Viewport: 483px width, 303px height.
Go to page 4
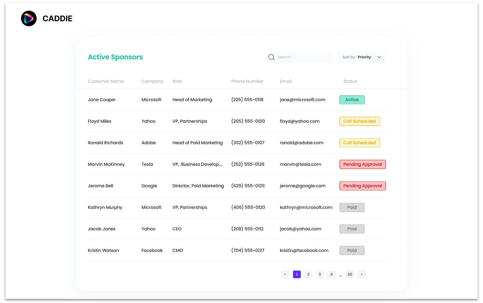coord(331,274)
